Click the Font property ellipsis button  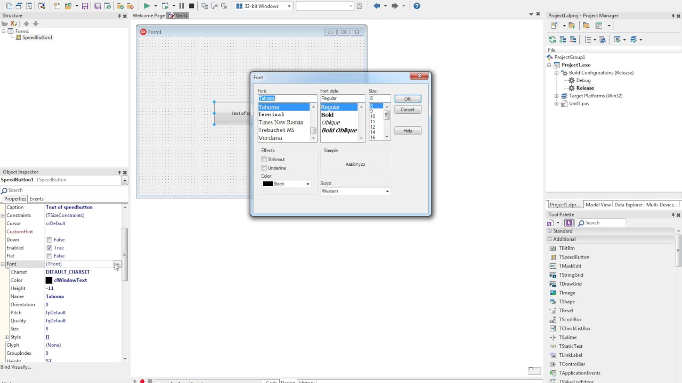pos(117,264)
